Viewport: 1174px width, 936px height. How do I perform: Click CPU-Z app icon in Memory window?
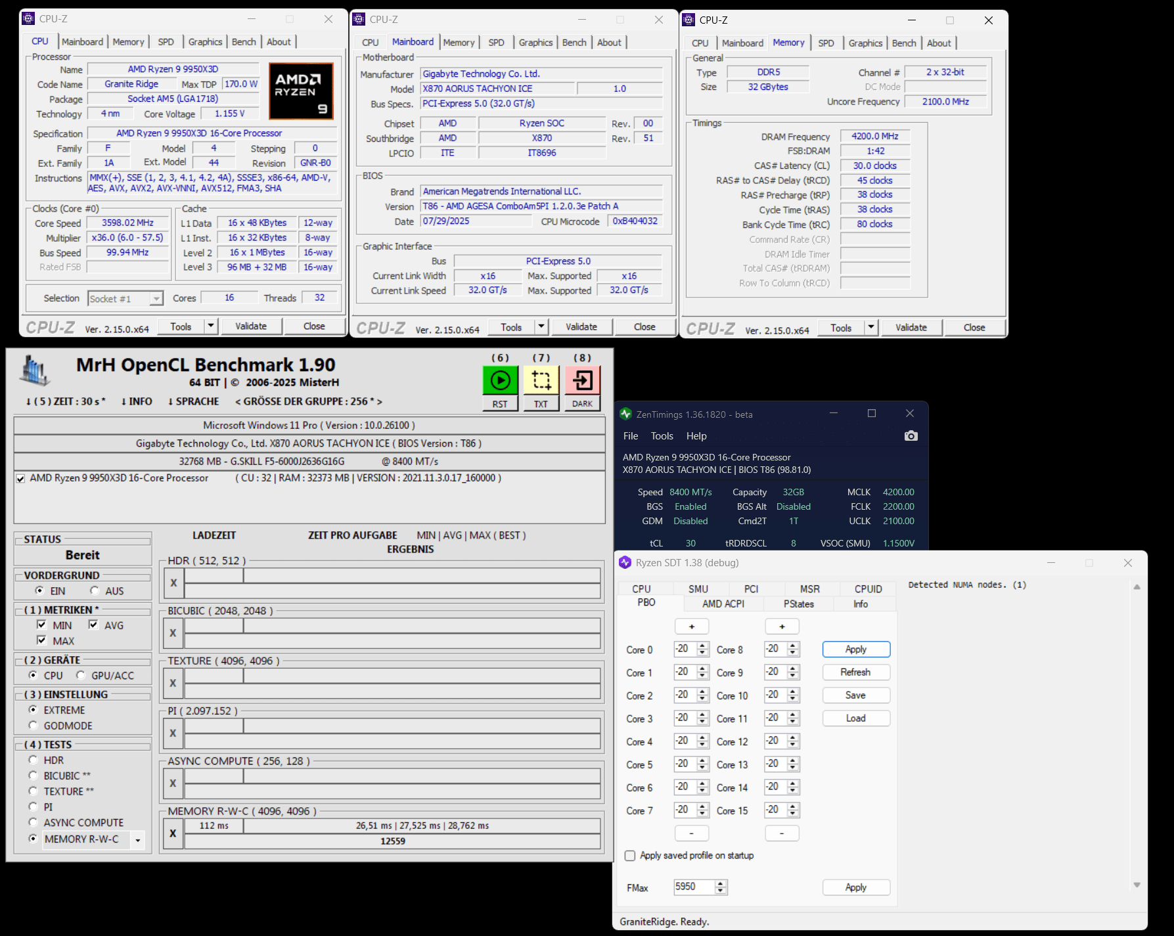point(689,20)
